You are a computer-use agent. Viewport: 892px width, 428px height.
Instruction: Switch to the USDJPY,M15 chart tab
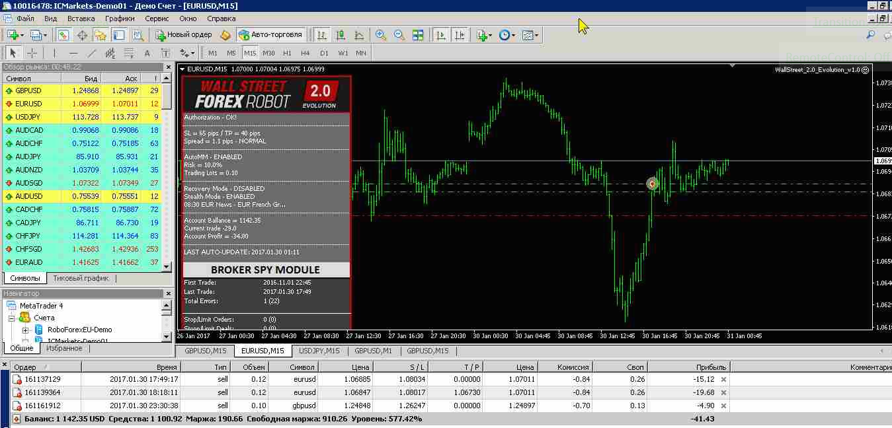pos(319,351)
